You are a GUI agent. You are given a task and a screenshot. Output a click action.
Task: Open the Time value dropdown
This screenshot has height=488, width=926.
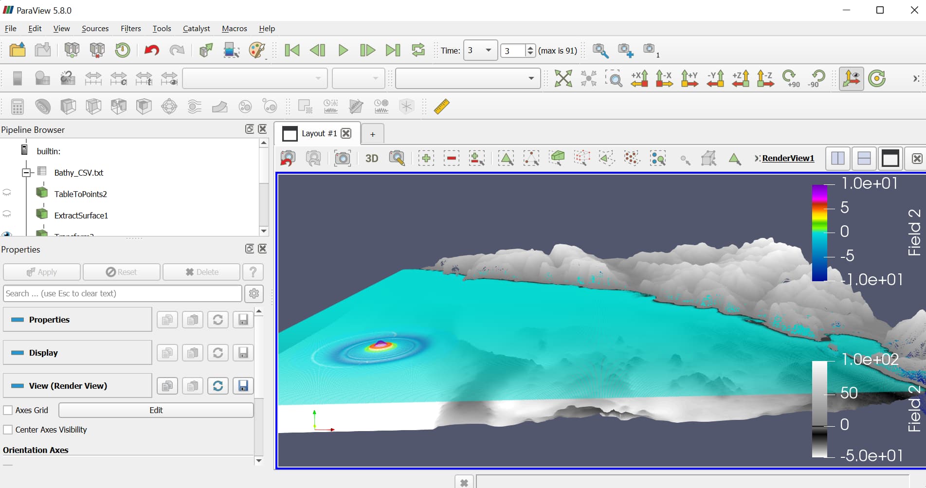(488, 50)
